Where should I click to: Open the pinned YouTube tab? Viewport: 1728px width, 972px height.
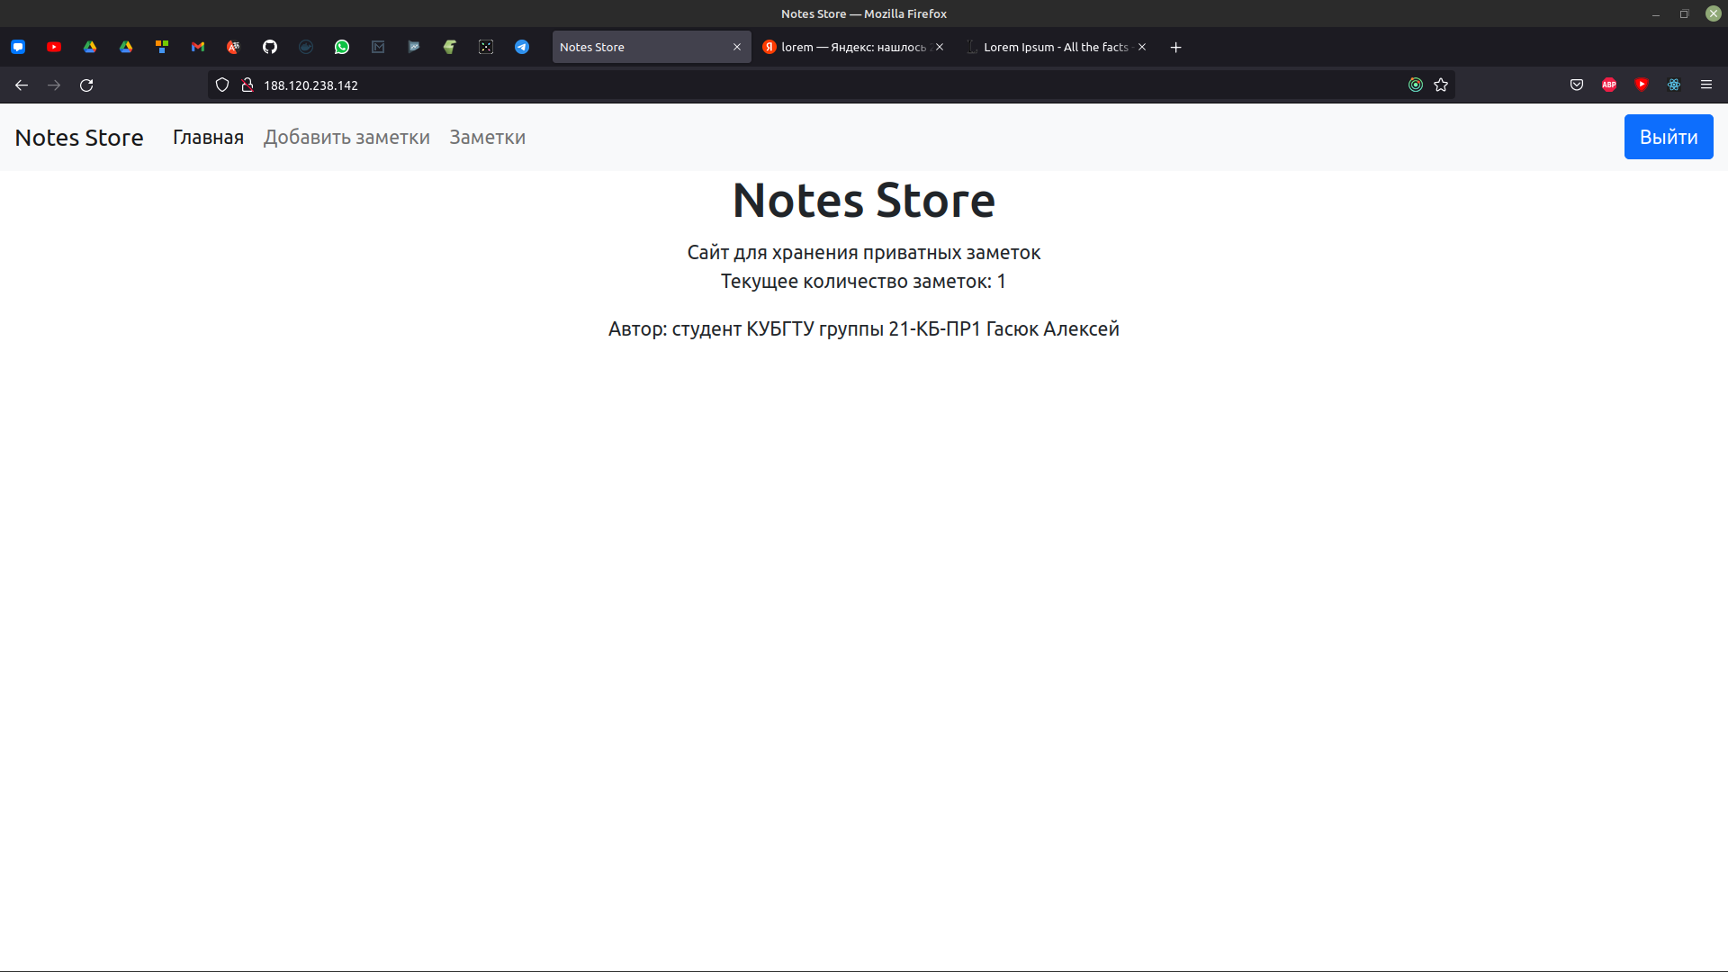coord(54,47)
